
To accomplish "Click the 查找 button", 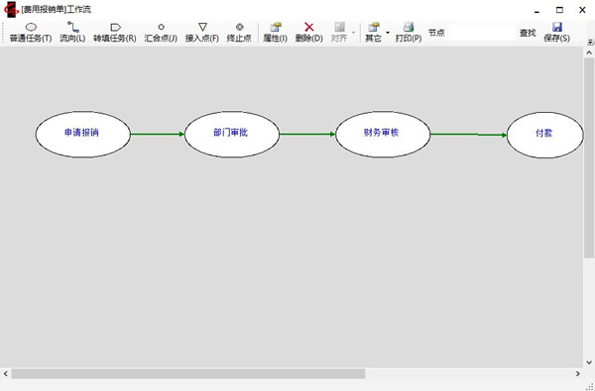I will pos(528,33).
